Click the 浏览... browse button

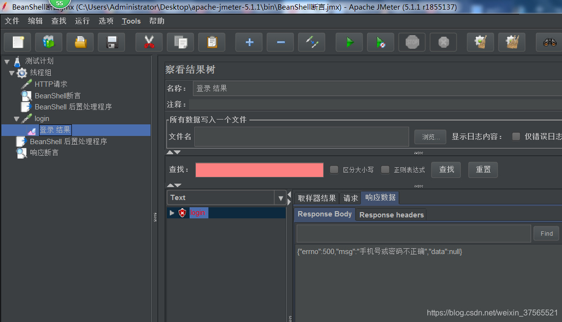(x=430, y=137)
